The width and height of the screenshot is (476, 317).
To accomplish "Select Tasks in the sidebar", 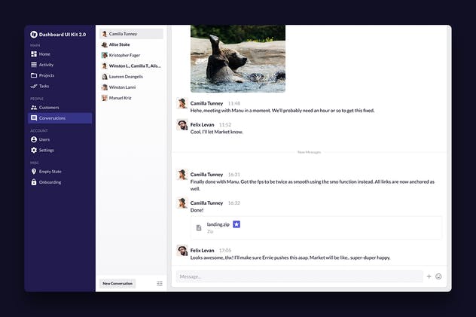I will pos(44,86).
